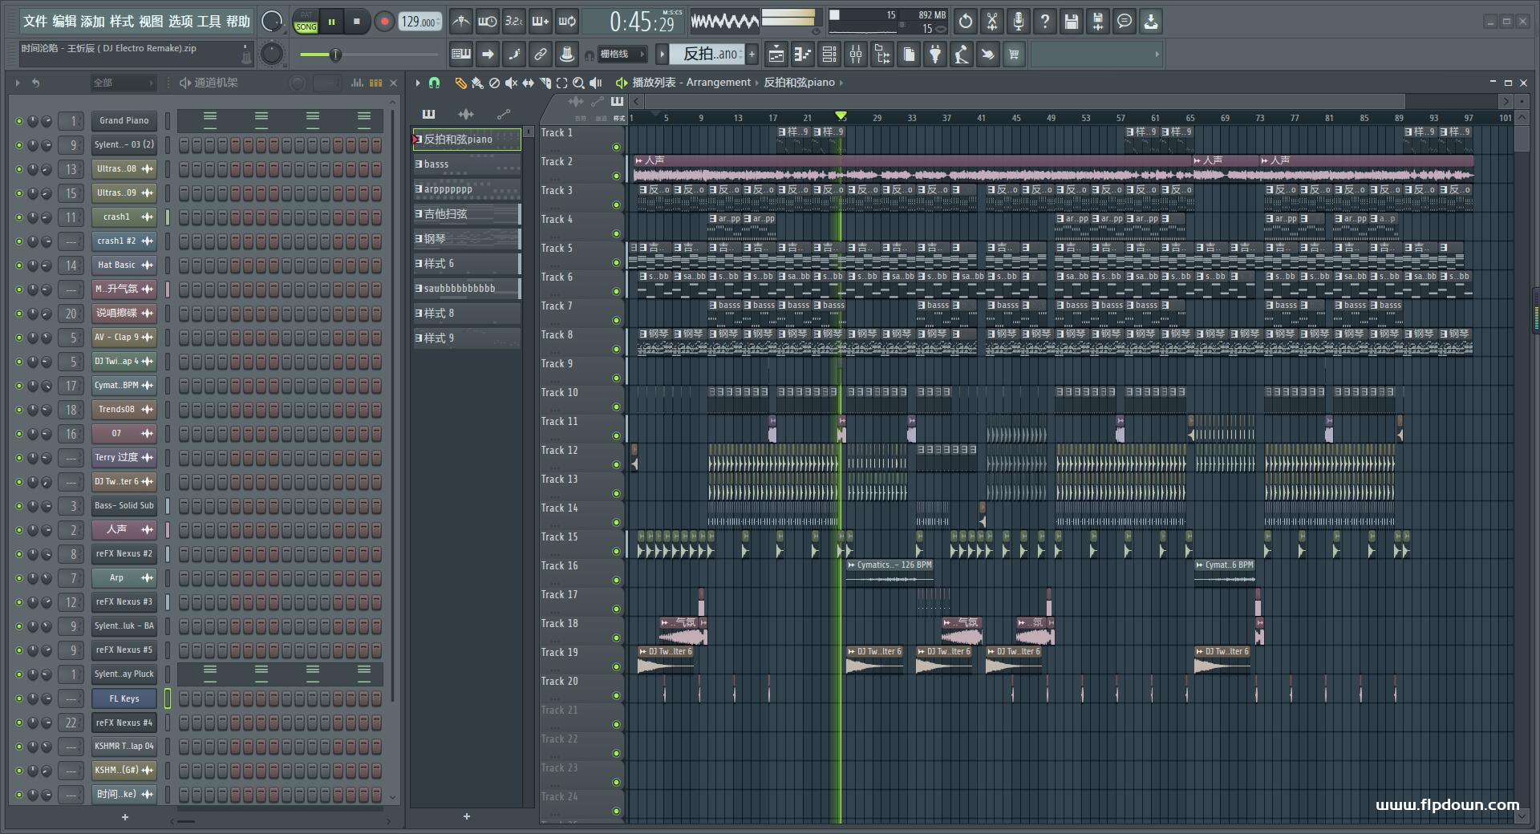This screenshot has width=1540, height=834.
Task: Select the playlist pencil draw tool
Action: click(x=460, y=83)
